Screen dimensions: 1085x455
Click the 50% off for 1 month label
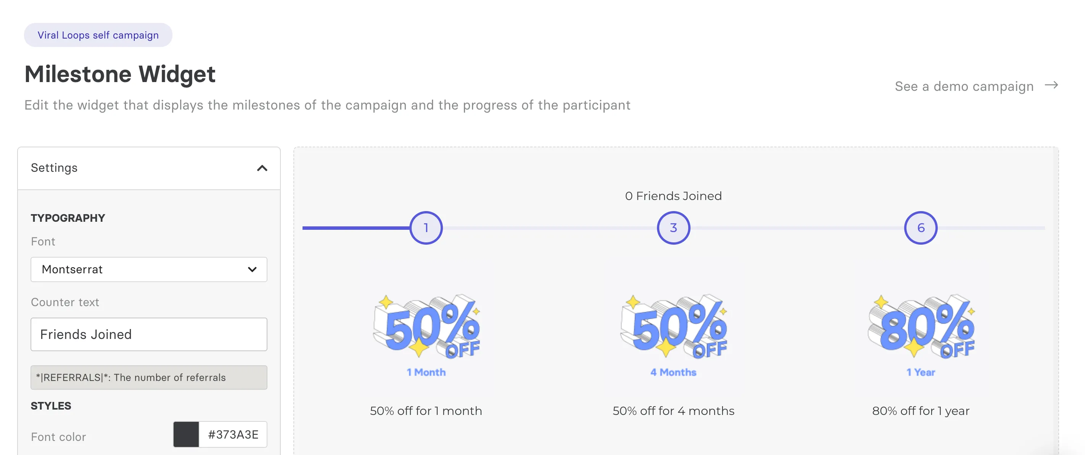(x=426, y=411)
